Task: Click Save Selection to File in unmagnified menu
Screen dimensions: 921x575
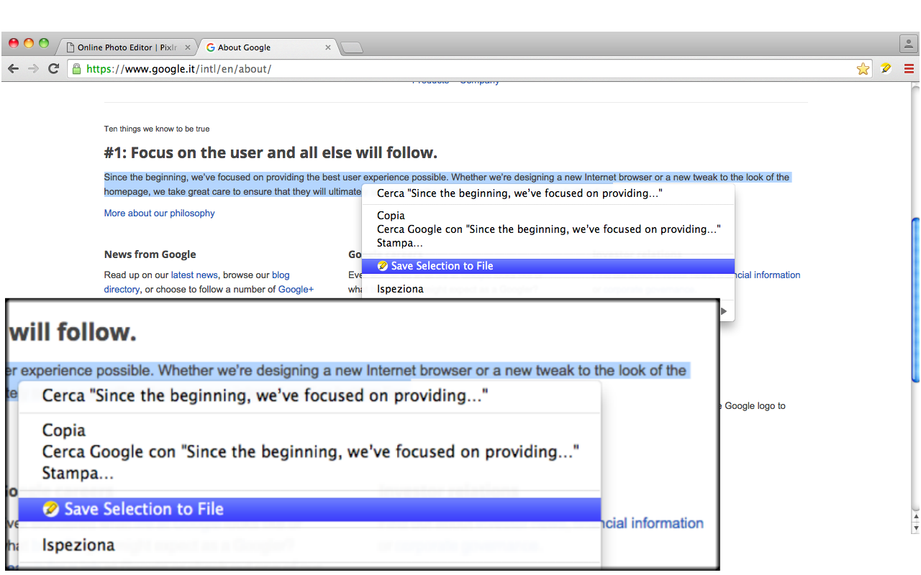Action: pyautogui.click(x=548, y=266)
